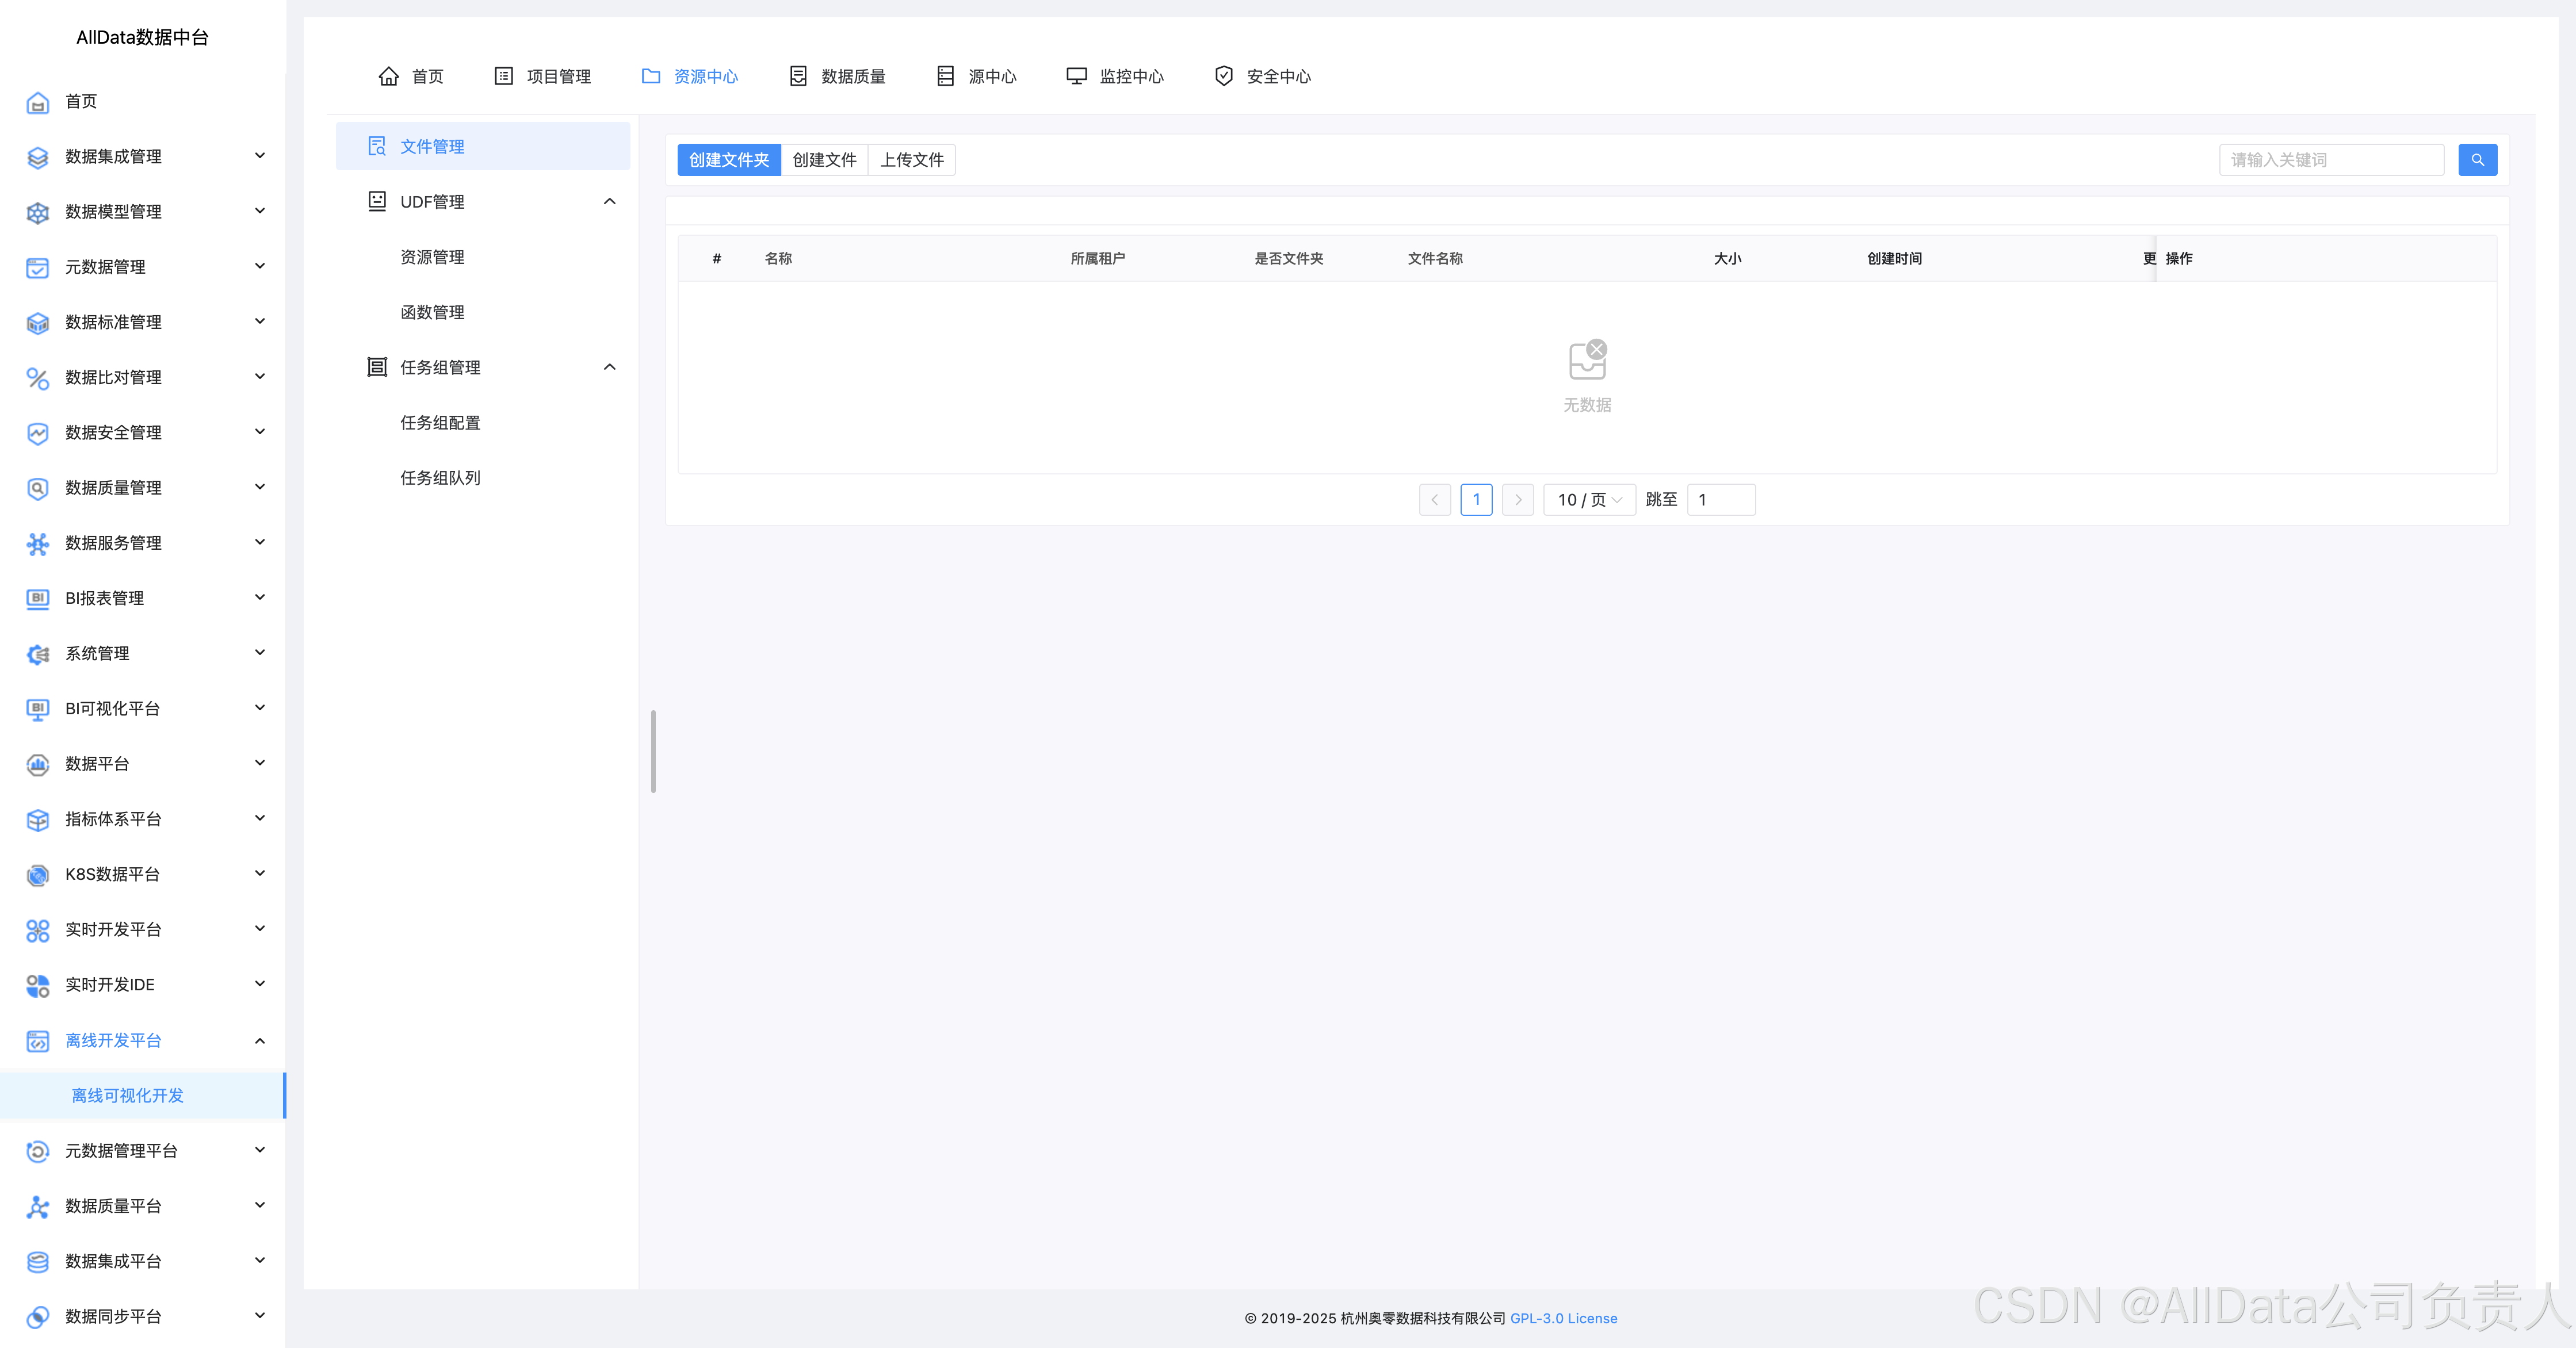Click the 文件名称 column header
The image size is (2576, 1348).
1435,259
